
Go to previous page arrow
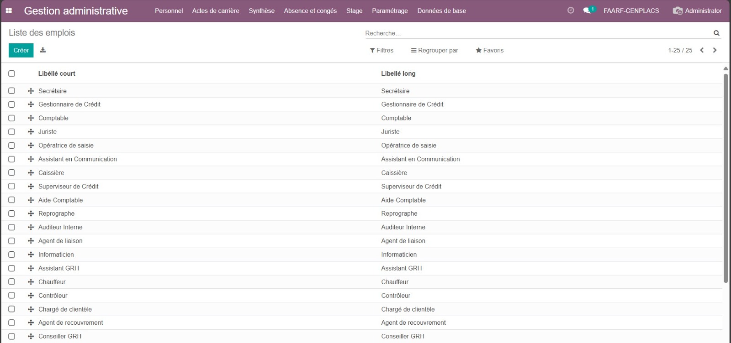point(702,50)
